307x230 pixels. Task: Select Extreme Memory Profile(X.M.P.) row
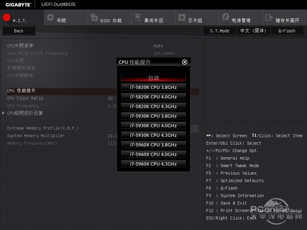point(61,128)
